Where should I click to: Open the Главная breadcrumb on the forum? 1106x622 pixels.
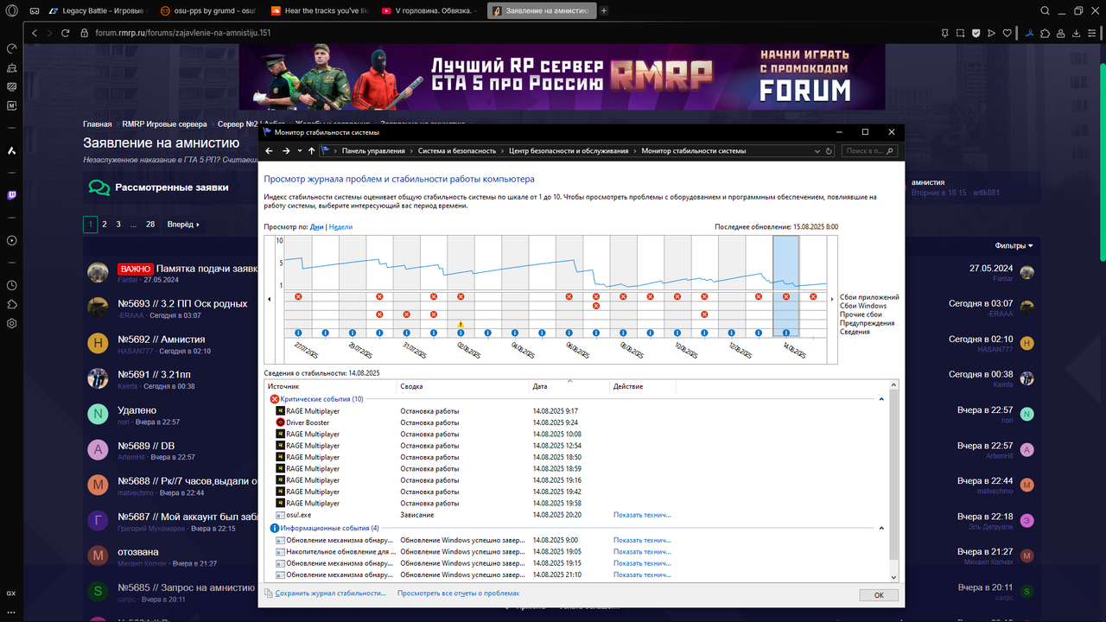pos(98,124)
